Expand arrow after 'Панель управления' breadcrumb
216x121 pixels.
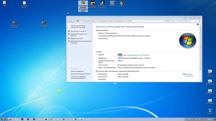pyautogui.click(x=97, y=21)
